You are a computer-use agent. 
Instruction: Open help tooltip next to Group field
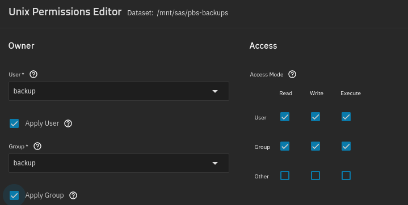tap(37, 146)
